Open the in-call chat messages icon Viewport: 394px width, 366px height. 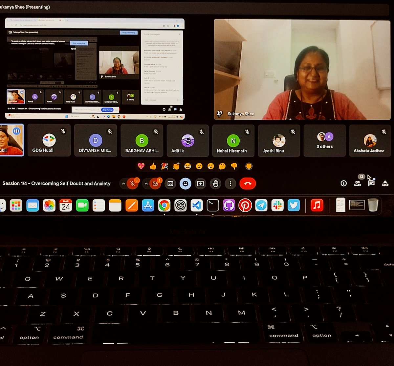371,183
